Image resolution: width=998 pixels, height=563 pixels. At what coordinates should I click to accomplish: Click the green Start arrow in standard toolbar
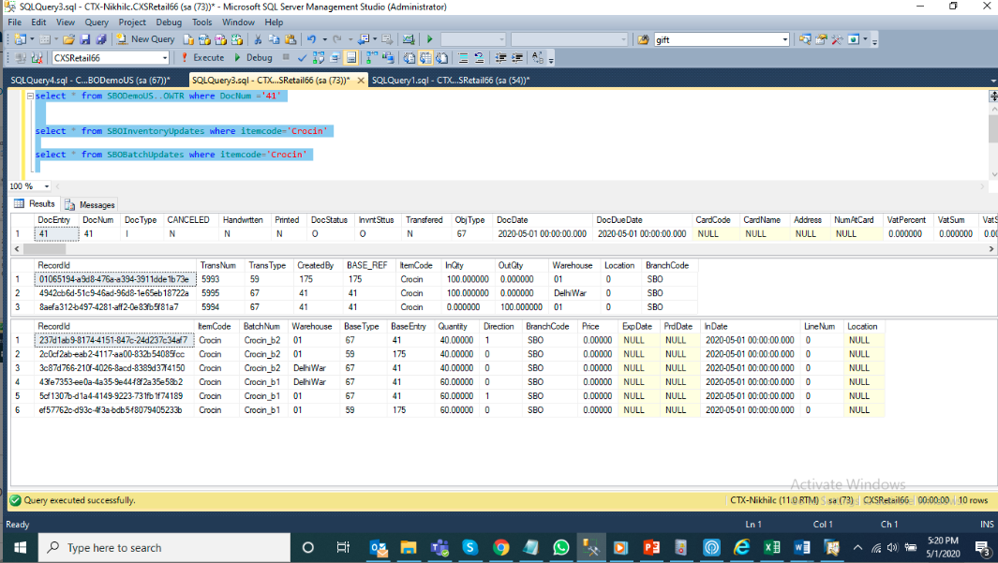tap(429, 39)
